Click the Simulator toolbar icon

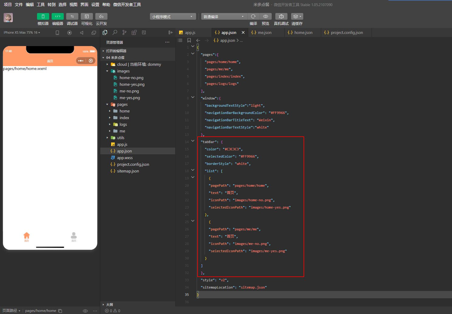point(43,16)
